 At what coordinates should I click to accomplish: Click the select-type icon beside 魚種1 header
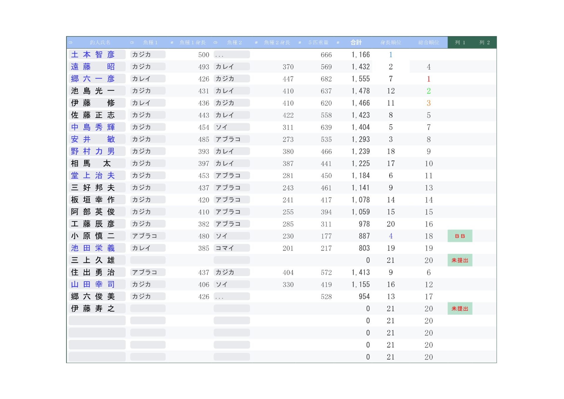132,43
